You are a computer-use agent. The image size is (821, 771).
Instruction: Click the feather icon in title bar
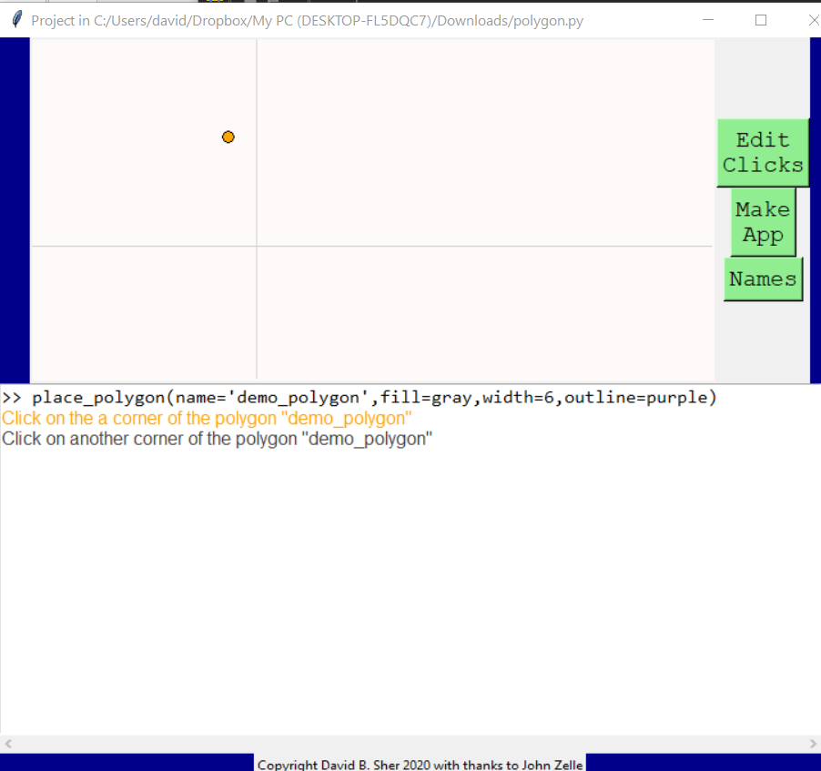(x=16, y=20)
